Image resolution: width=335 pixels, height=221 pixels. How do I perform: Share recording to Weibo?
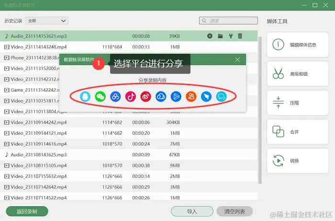click(145, 96)
